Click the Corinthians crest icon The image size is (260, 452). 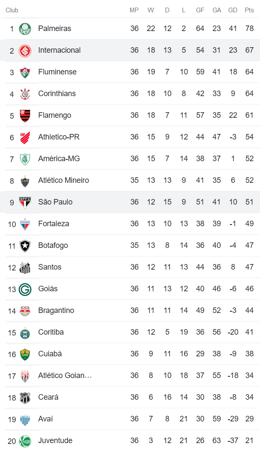pos(25,94)
